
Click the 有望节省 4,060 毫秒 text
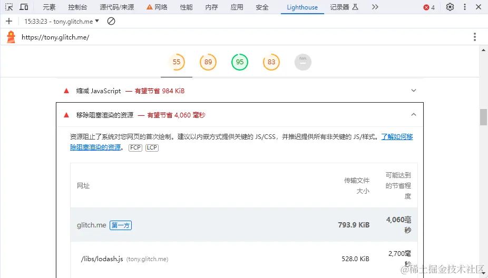point(176,115)
